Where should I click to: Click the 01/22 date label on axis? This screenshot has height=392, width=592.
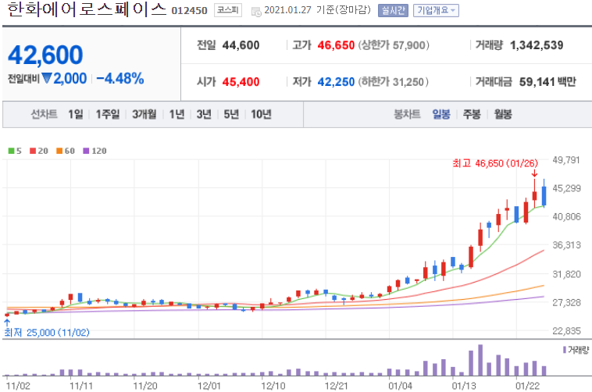[527, 386]
